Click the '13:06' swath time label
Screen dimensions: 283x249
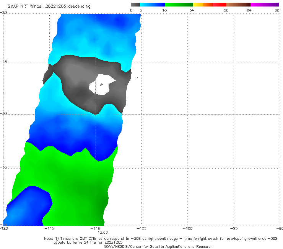(x=102, y=232)
